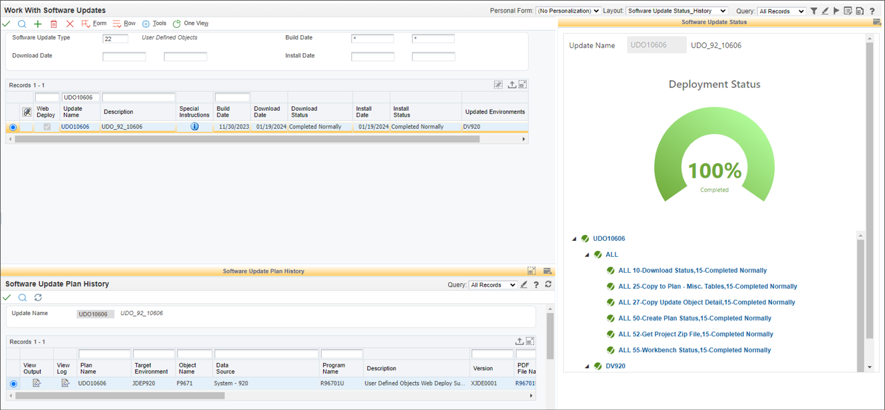Click ALL 25-Copy to Plan - Misc. Tables link
Viewport: 885px width, 410px height.
pyautogui.click(x=707, y=287)
